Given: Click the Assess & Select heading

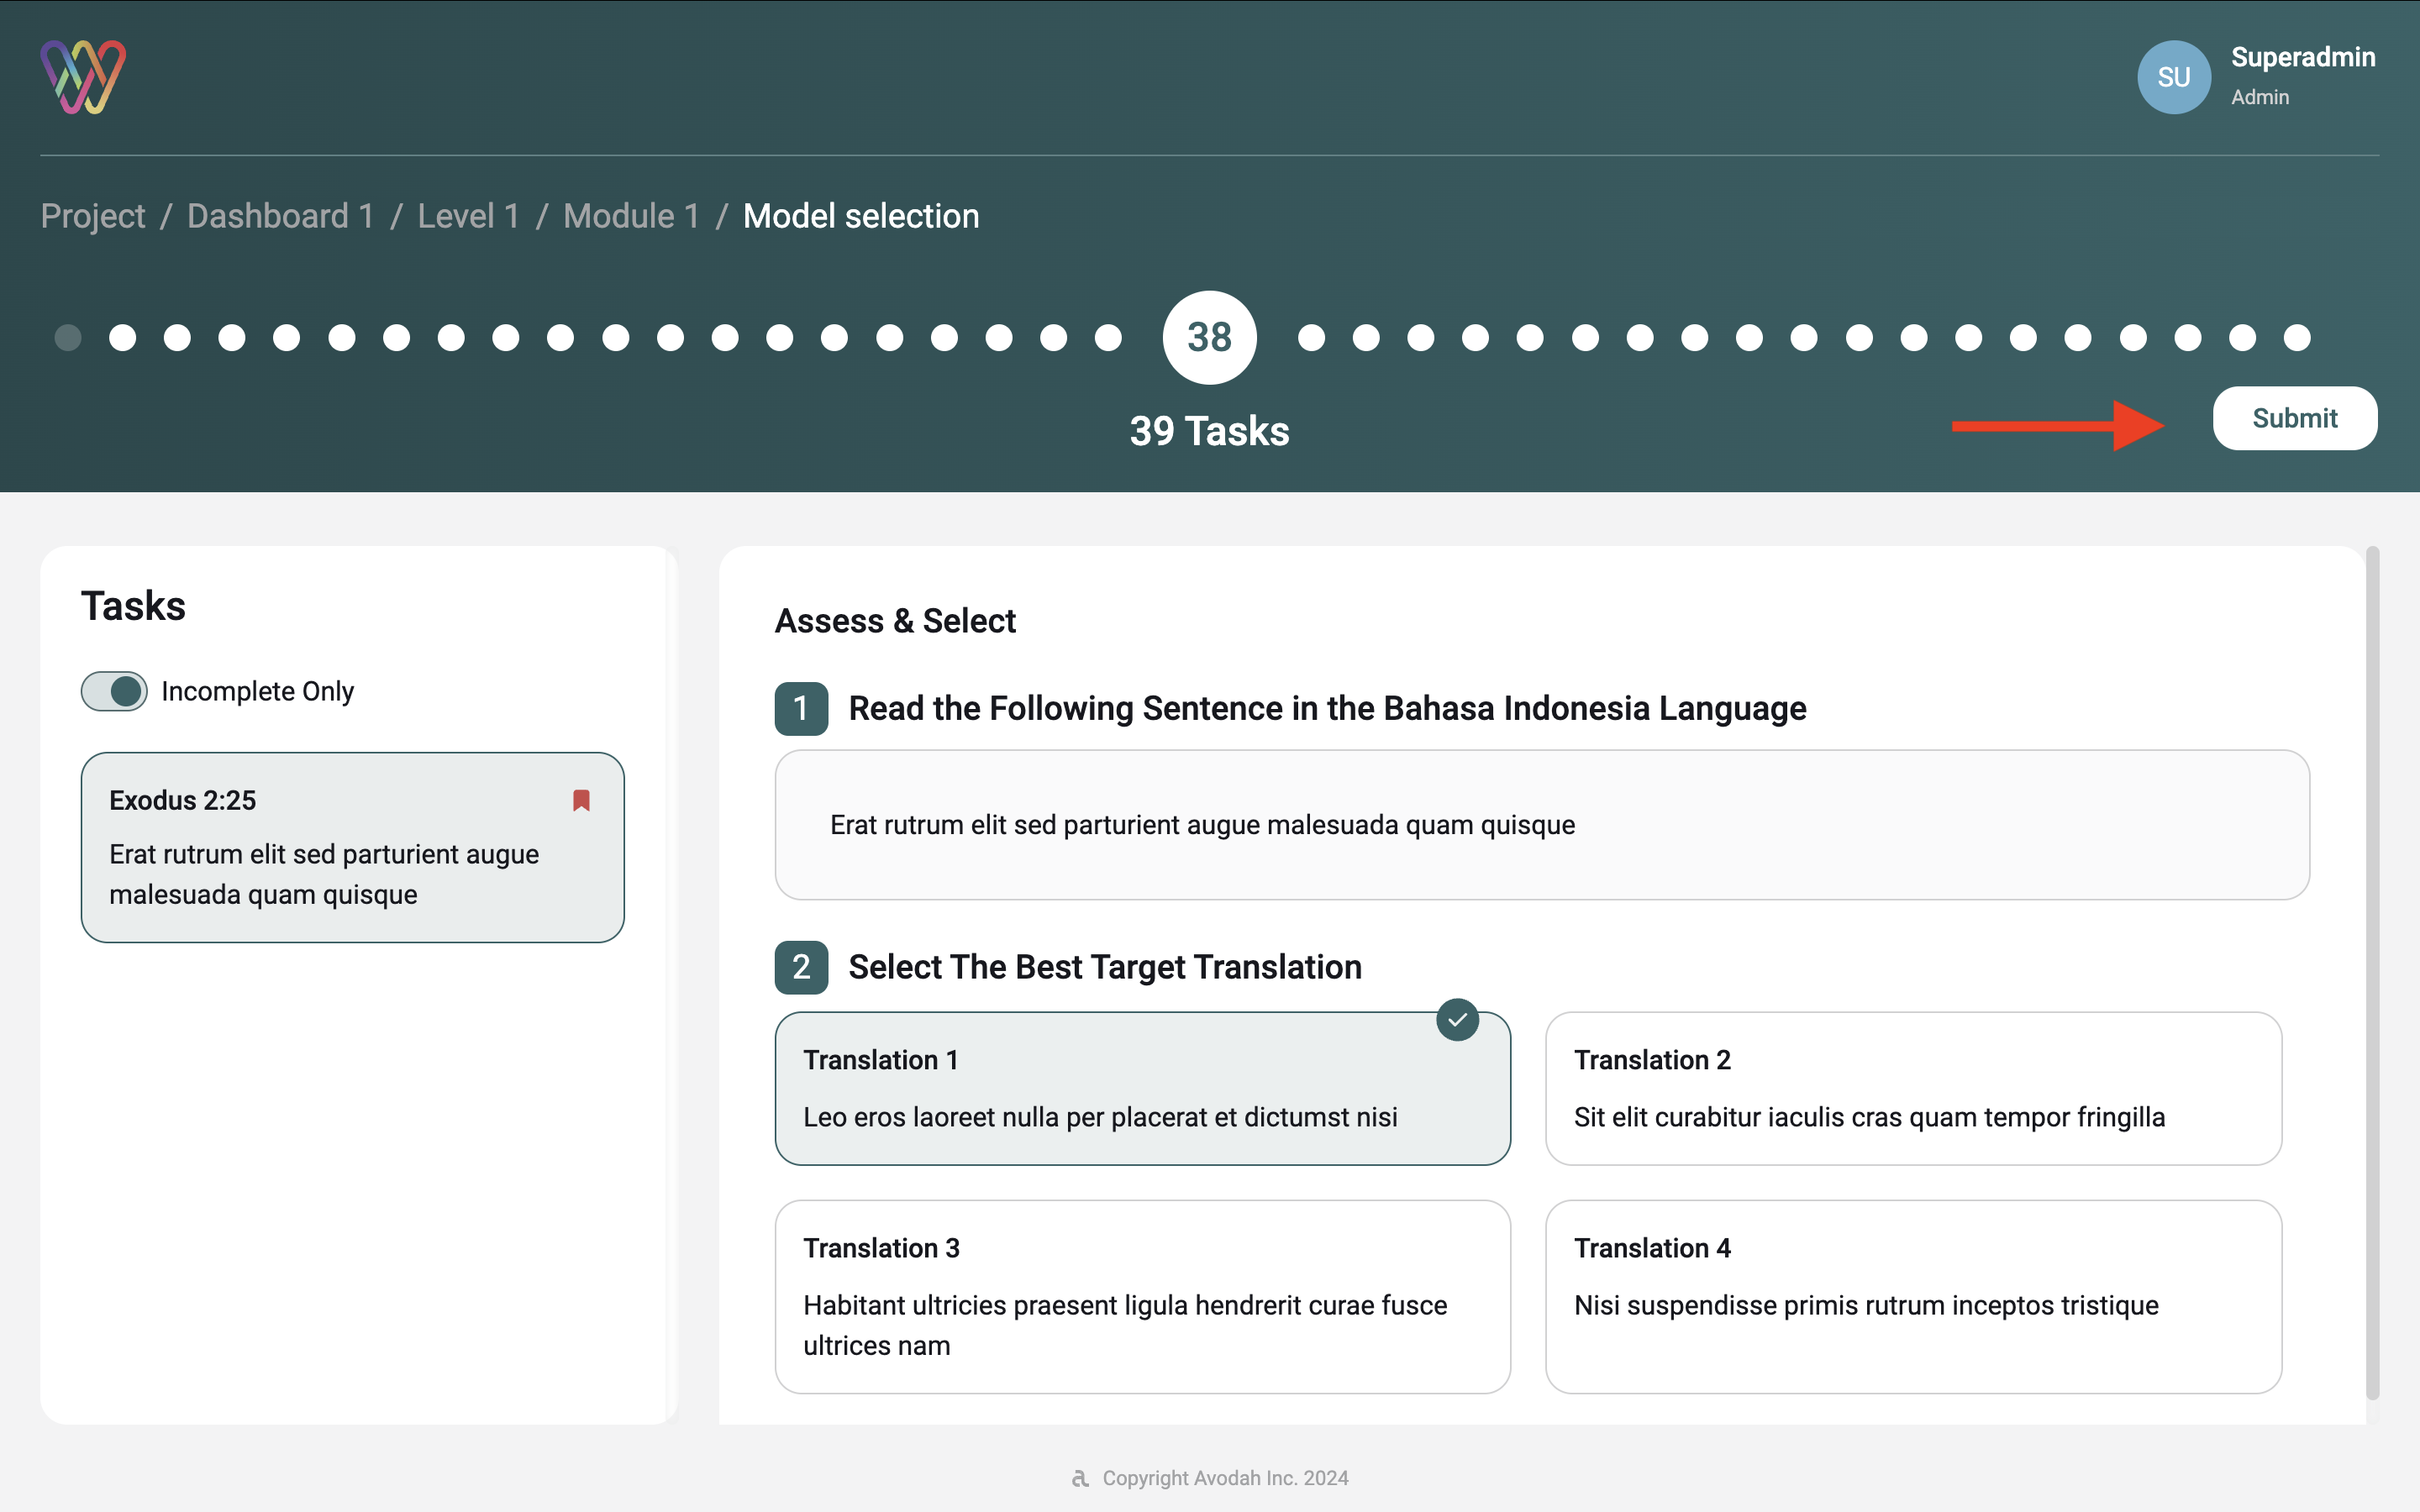Looking at the screenshot, I should [895, 621].
